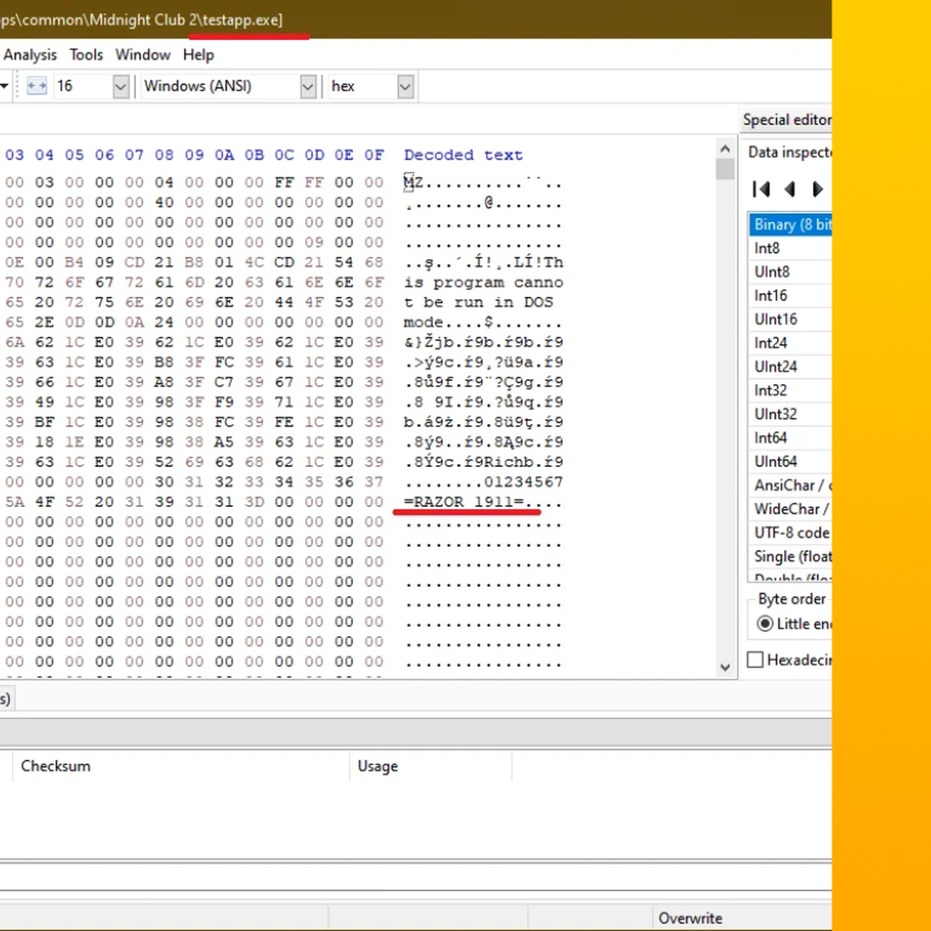Click hex byte B4 in the CD 21 row
Viewport: 931px width, 931px height.
[74, 262]
